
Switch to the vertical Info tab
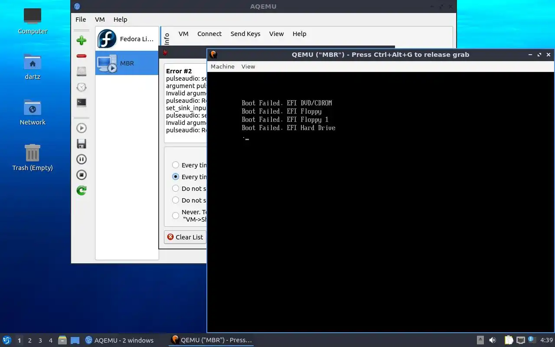pos(166,39)
